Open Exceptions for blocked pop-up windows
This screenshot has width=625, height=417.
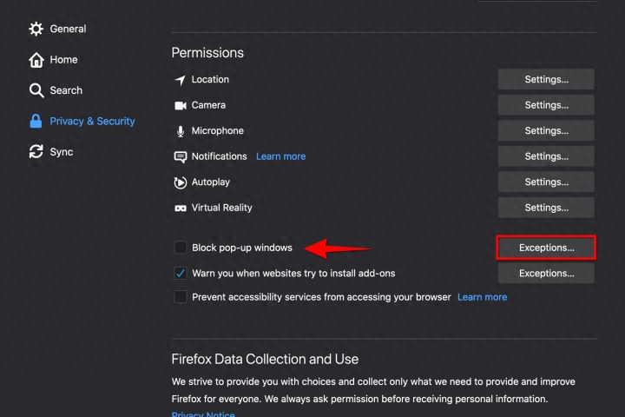click(x=546, y=248)
